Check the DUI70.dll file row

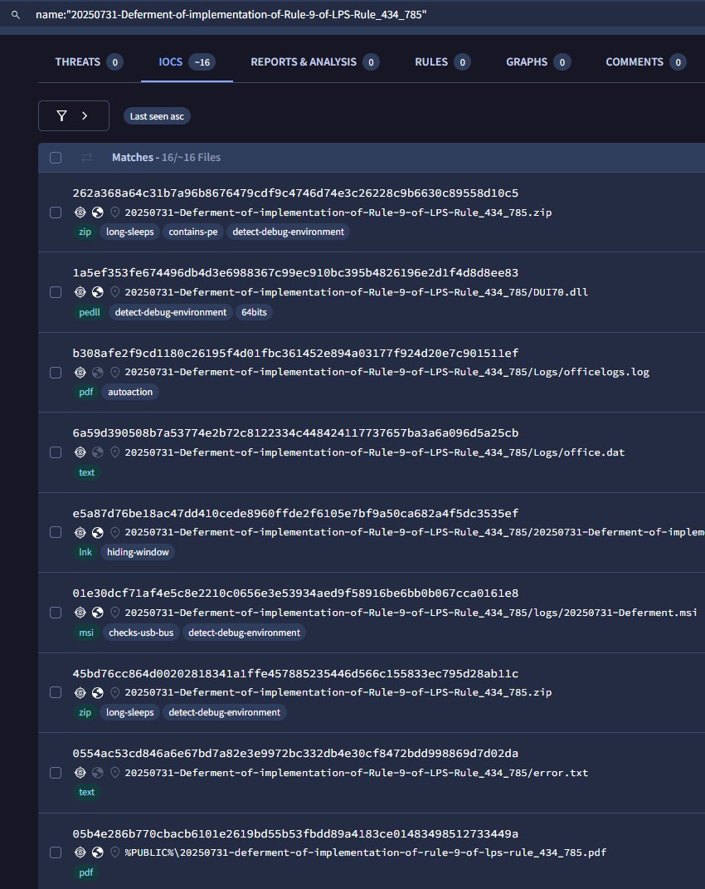pyautogui.click(x=56, y=292)
